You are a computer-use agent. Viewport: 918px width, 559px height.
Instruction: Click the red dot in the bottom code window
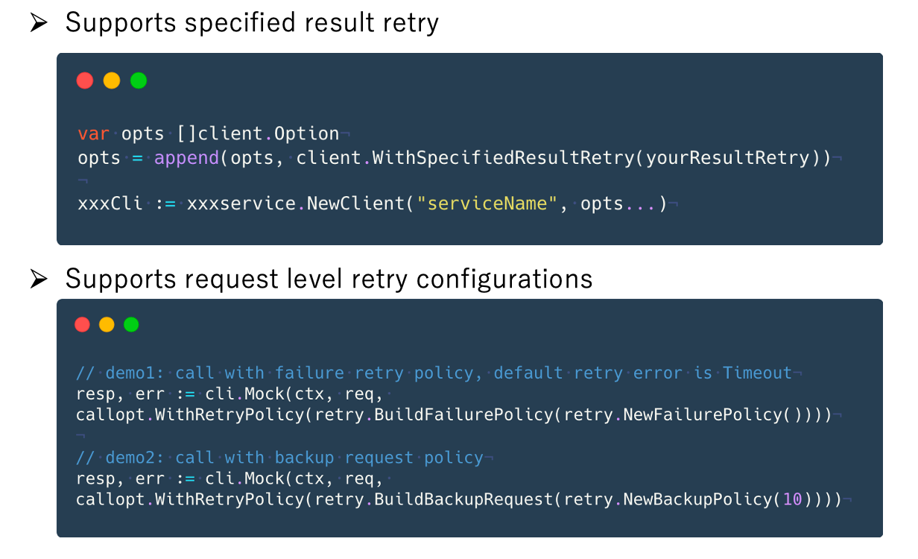[83, 324]
